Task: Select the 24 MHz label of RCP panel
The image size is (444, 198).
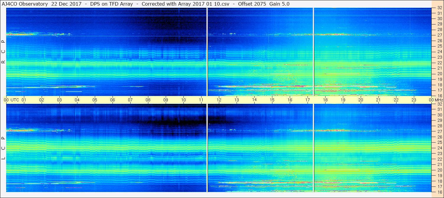Action: coord(440,52)
